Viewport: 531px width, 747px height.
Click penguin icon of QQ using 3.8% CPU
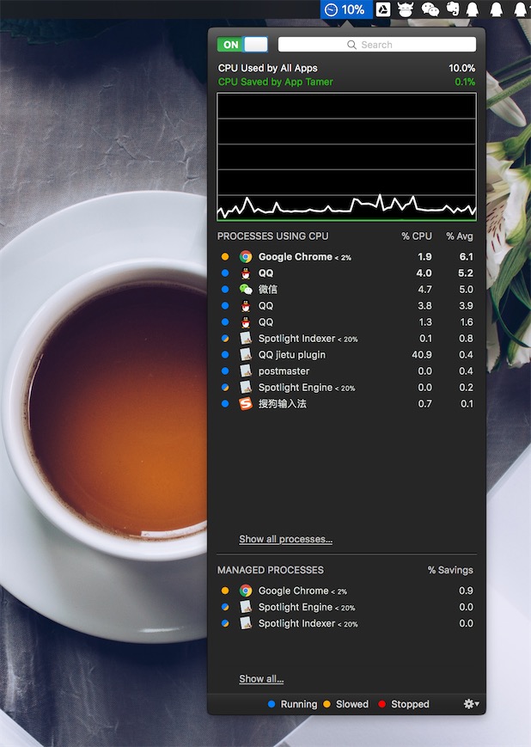click(x=245, y=306)
